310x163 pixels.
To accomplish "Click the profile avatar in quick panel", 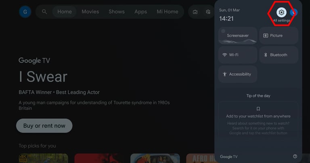I will click(x=294, y=12).
